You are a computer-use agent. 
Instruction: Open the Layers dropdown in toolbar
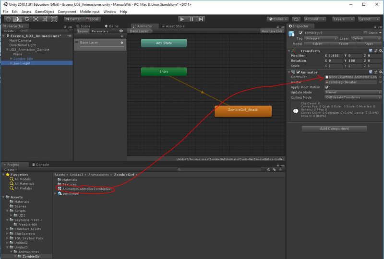343,19
